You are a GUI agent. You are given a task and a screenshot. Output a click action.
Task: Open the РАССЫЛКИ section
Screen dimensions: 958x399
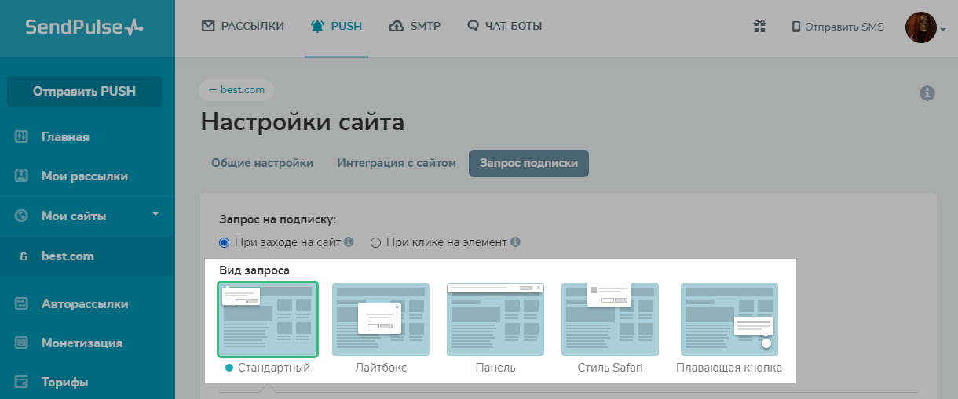243,26
